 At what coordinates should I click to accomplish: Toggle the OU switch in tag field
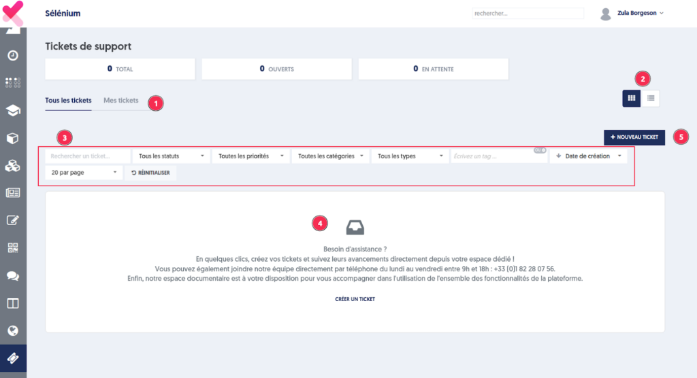coord(540,150)
